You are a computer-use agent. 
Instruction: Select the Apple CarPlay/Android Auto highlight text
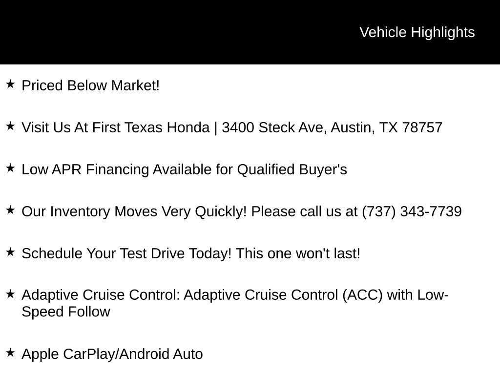tap(112, 354)
